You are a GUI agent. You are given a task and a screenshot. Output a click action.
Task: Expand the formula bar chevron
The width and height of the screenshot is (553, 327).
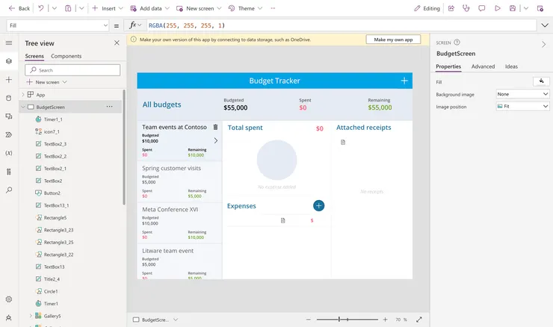[x=545, y=25]
